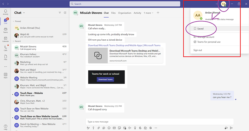
Task: Open Teams in the left sidebar
Action: tap(6, 30)
